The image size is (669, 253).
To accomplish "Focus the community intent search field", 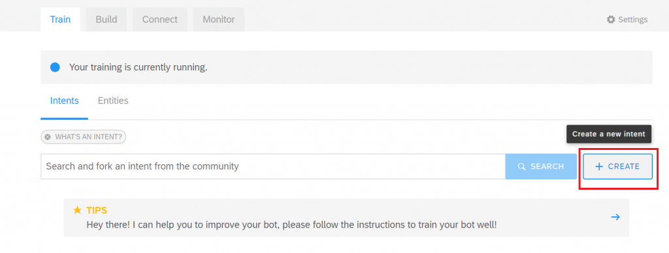I will (x=273, y=166).
